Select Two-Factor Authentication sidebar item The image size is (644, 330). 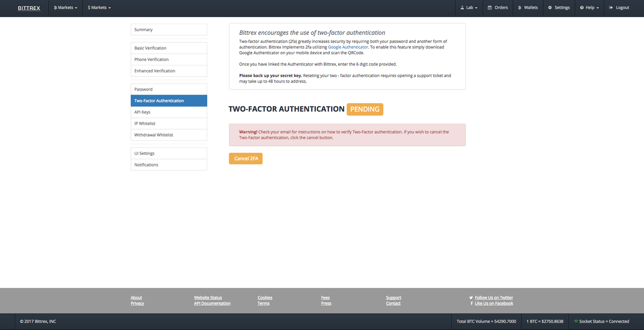click(x=169, y=101)
